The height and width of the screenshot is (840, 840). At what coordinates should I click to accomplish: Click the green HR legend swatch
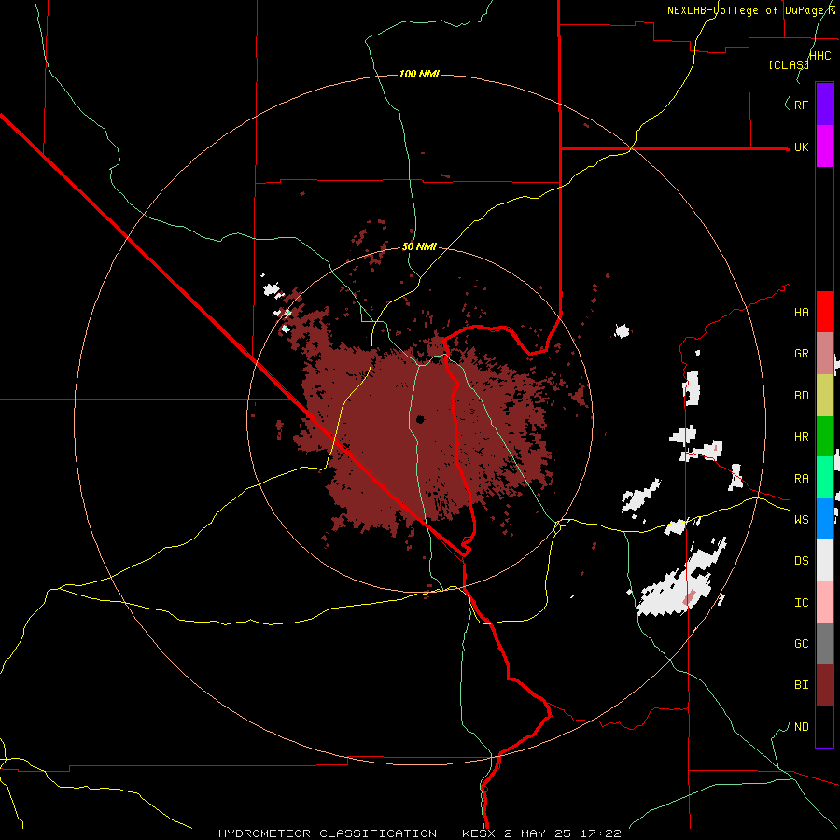point(824,436)
